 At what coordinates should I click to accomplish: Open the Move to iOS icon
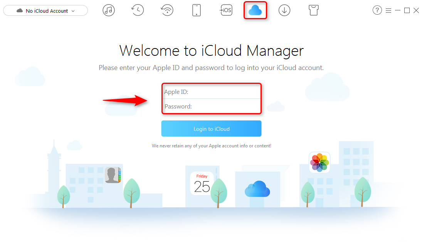[226, 10]
